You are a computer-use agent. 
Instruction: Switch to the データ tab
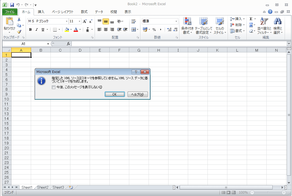(99, 12)
